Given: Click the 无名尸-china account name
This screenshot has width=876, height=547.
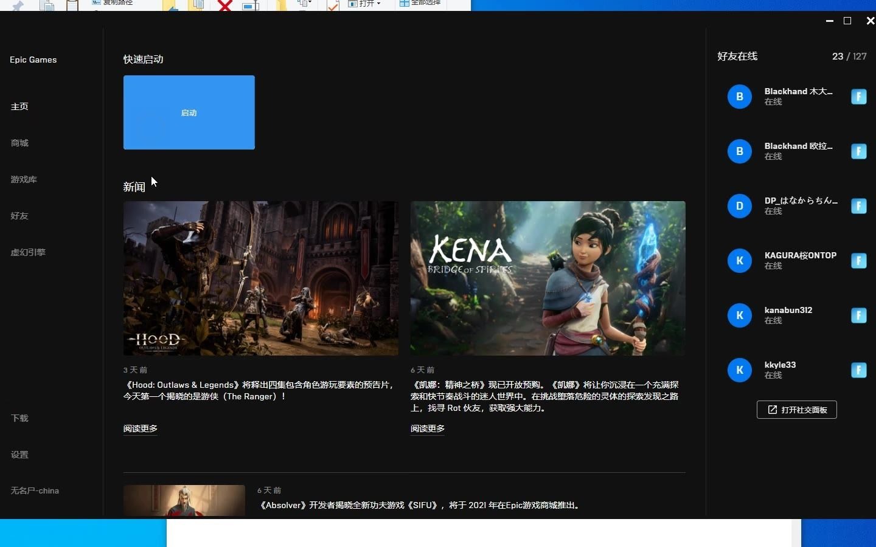Looking at the screenshot, I should click(x=35, y=490).
